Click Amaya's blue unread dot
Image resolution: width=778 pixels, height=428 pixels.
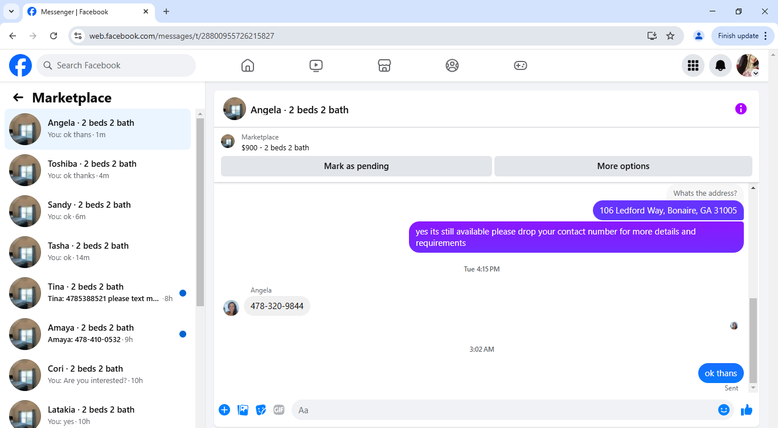pyautogui.click(x=183, y=334)
